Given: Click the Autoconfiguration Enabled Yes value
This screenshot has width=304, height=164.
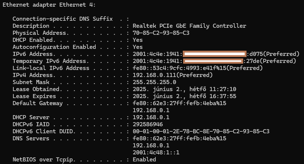Looking at the screenshot, I should click(138, 47).
